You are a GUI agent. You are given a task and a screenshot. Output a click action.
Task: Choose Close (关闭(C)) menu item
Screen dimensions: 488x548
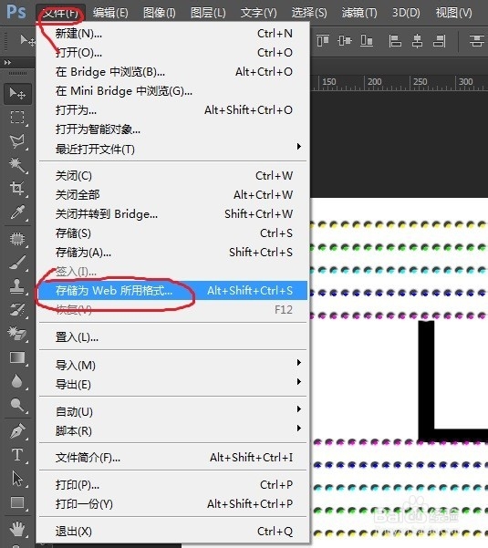[x=172, y=175]
